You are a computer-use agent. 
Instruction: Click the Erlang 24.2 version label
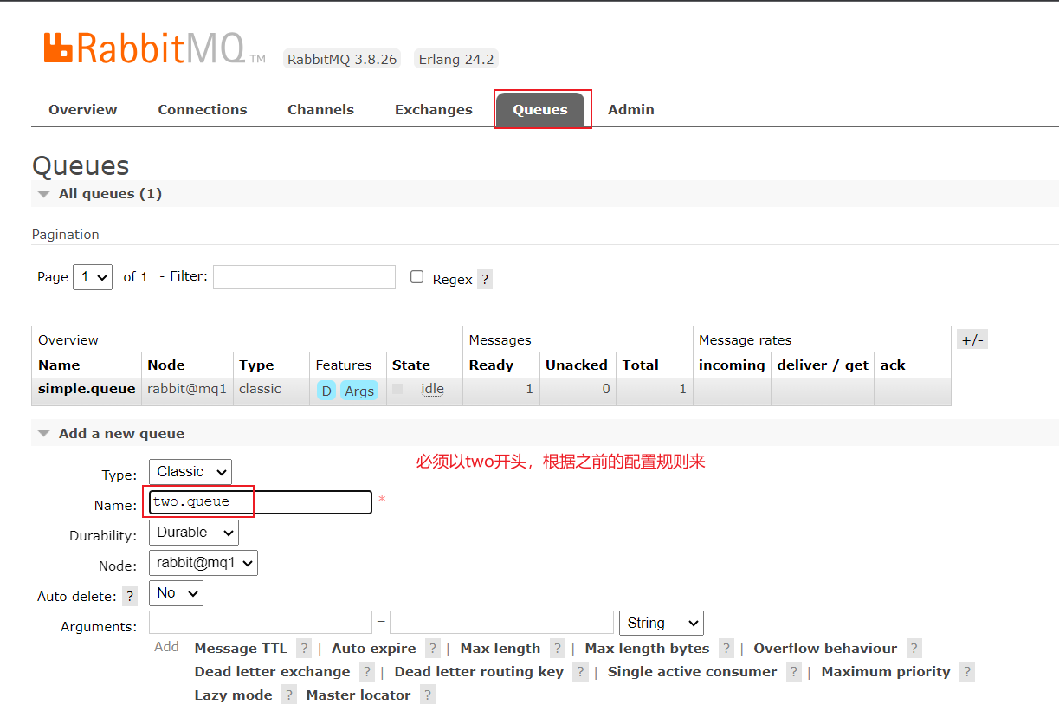(456, 60)
